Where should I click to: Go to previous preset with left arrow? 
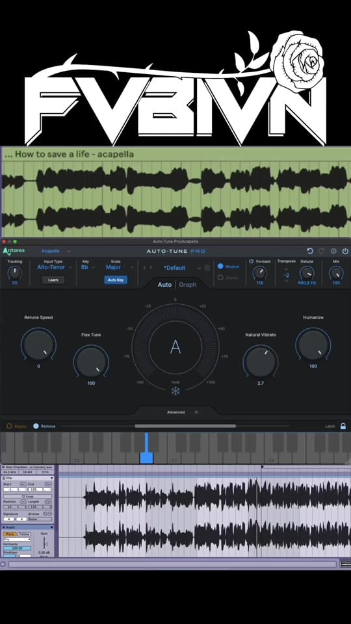pos(144,267)
